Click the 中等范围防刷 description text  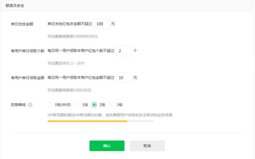coord(110,115)
